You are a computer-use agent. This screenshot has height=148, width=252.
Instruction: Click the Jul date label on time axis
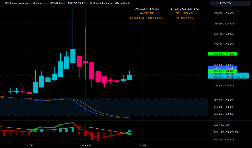click(x=85, y=145)
